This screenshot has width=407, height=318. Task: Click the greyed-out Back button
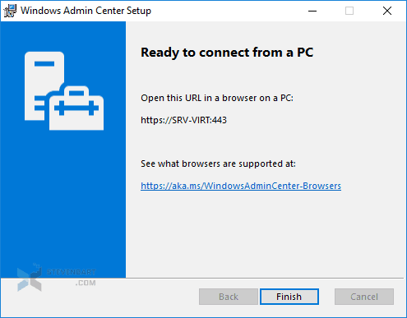click(229, 297)
